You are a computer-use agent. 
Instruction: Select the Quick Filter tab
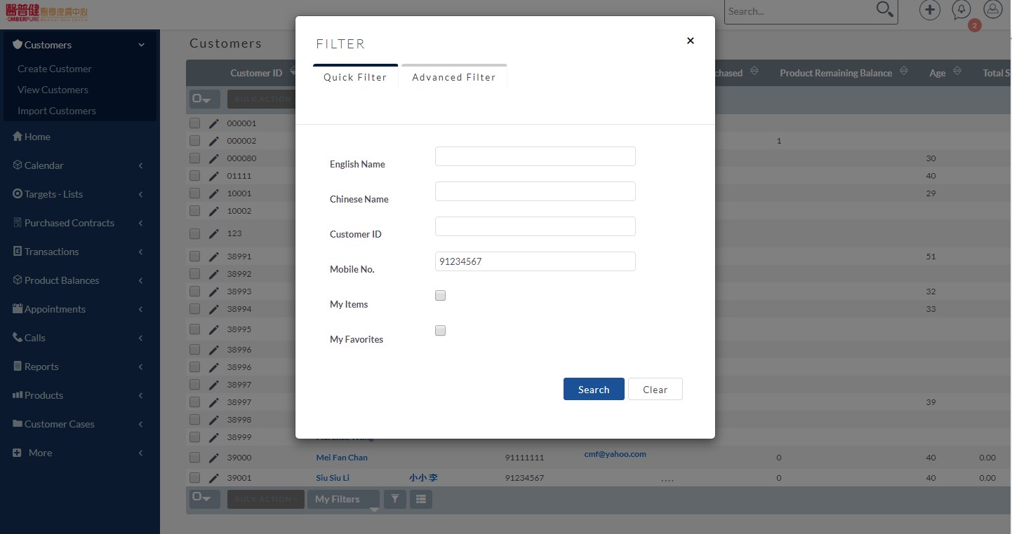355,76
